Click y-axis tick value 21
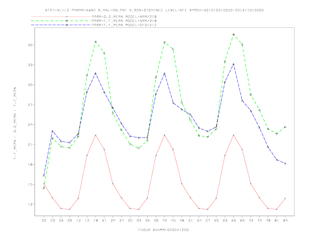Screen dimensions: 311x240 30,145
